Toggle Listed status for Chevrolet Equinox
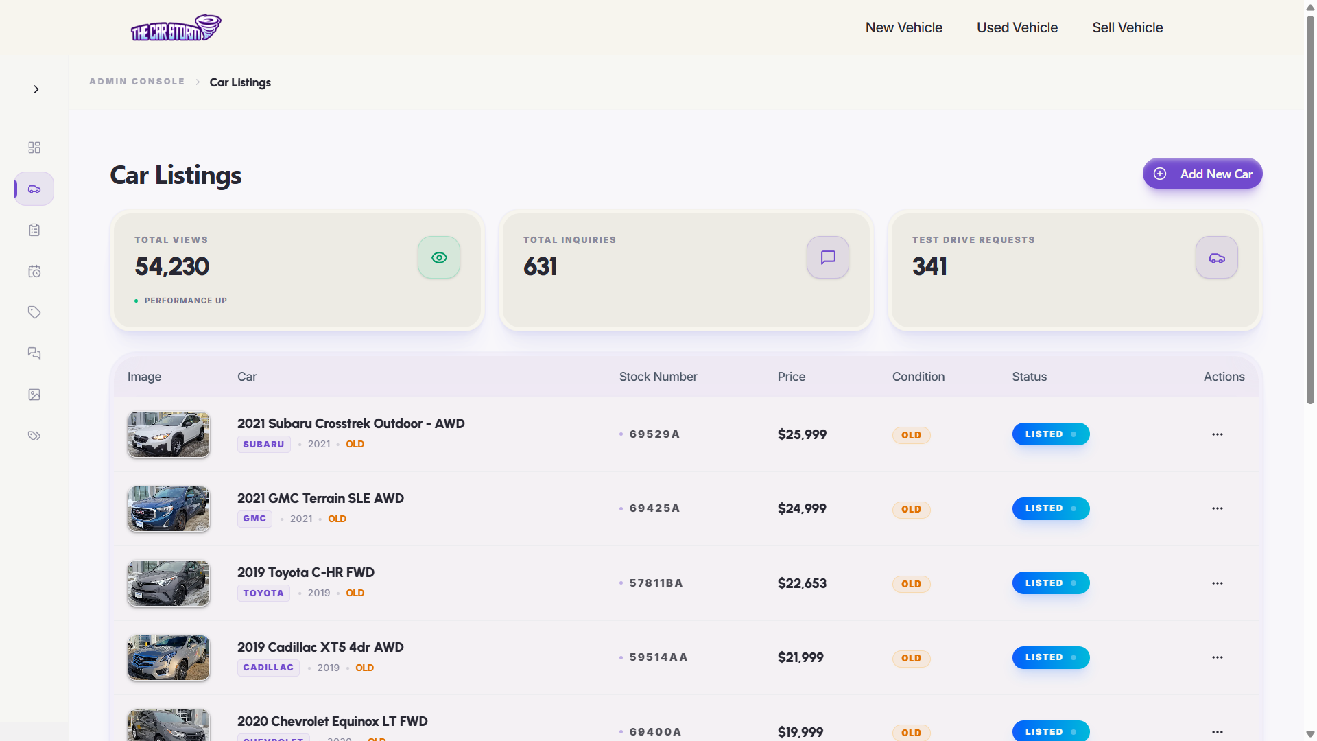The image size is (1317, 741). click(1051, 731)
